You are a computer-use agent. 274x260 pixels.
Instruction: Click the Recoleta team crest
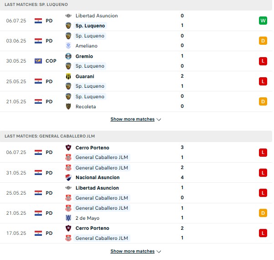(68, 106)
